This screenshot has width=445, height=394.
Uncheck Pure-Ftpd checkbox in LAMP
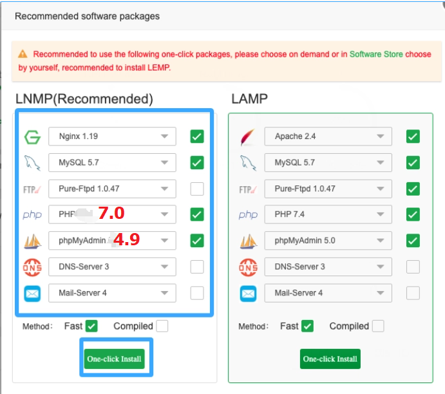(x=413, y=189)
